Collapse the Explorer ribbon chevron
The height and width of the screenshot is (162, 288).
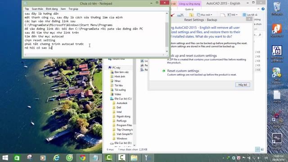click(x=258, y=9)
